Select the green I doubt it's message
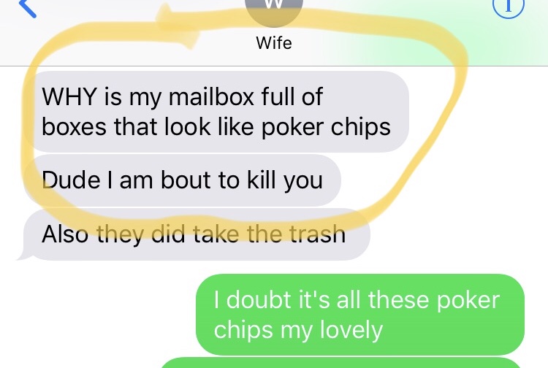This screenshot has height=368, width=548. tap(360, 315)
